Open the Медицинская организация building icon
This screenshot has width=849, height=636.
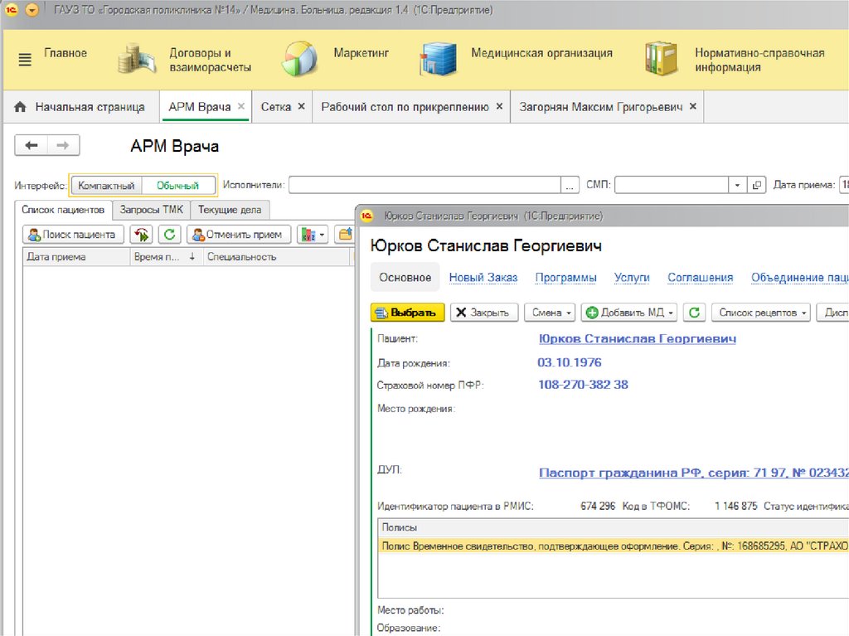pos(437,60)
